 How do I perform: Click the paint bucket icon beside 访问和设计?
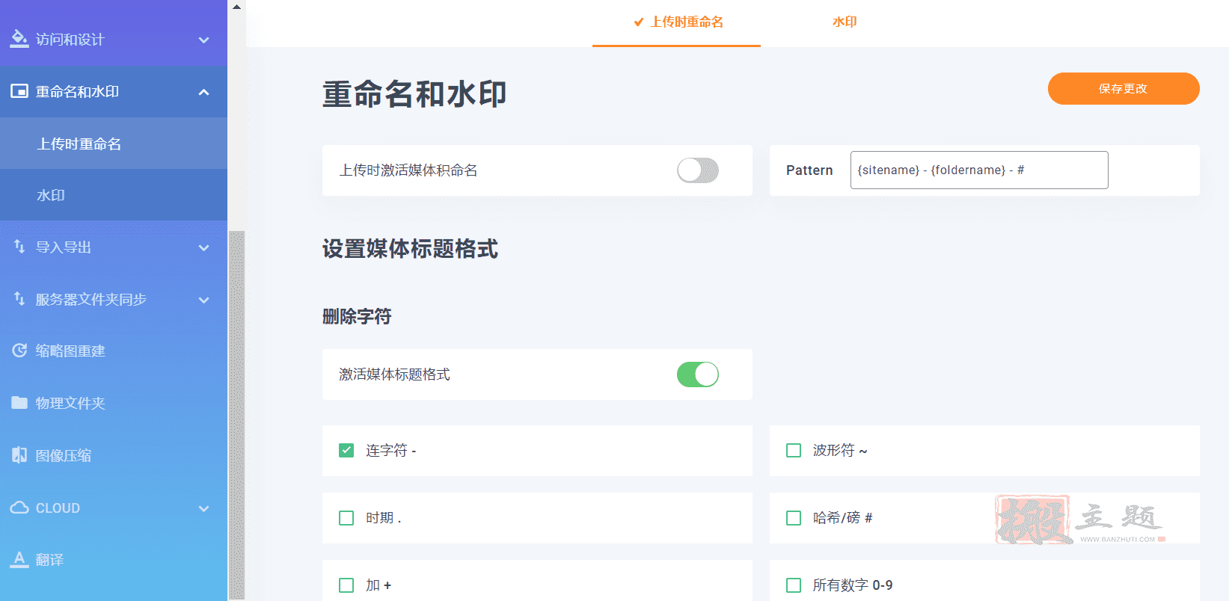coord(19,39)
